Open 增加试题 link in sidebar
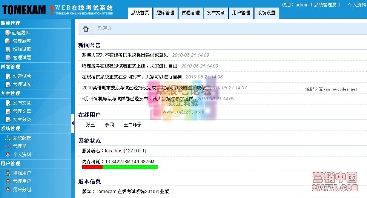The height and width of the screenshot is (198, 367). 22,49
